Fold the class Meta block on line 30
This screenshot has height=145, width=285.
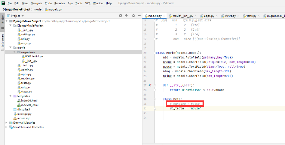155,99
